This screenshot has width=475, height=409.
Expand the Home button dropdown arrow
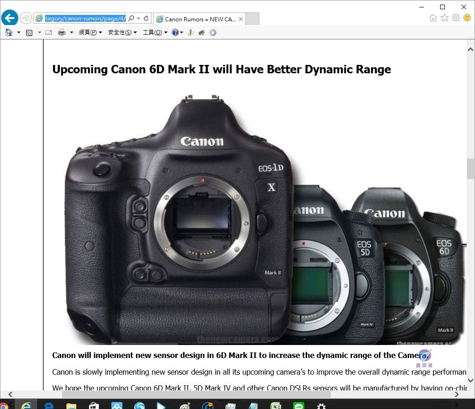coord(19,32)
